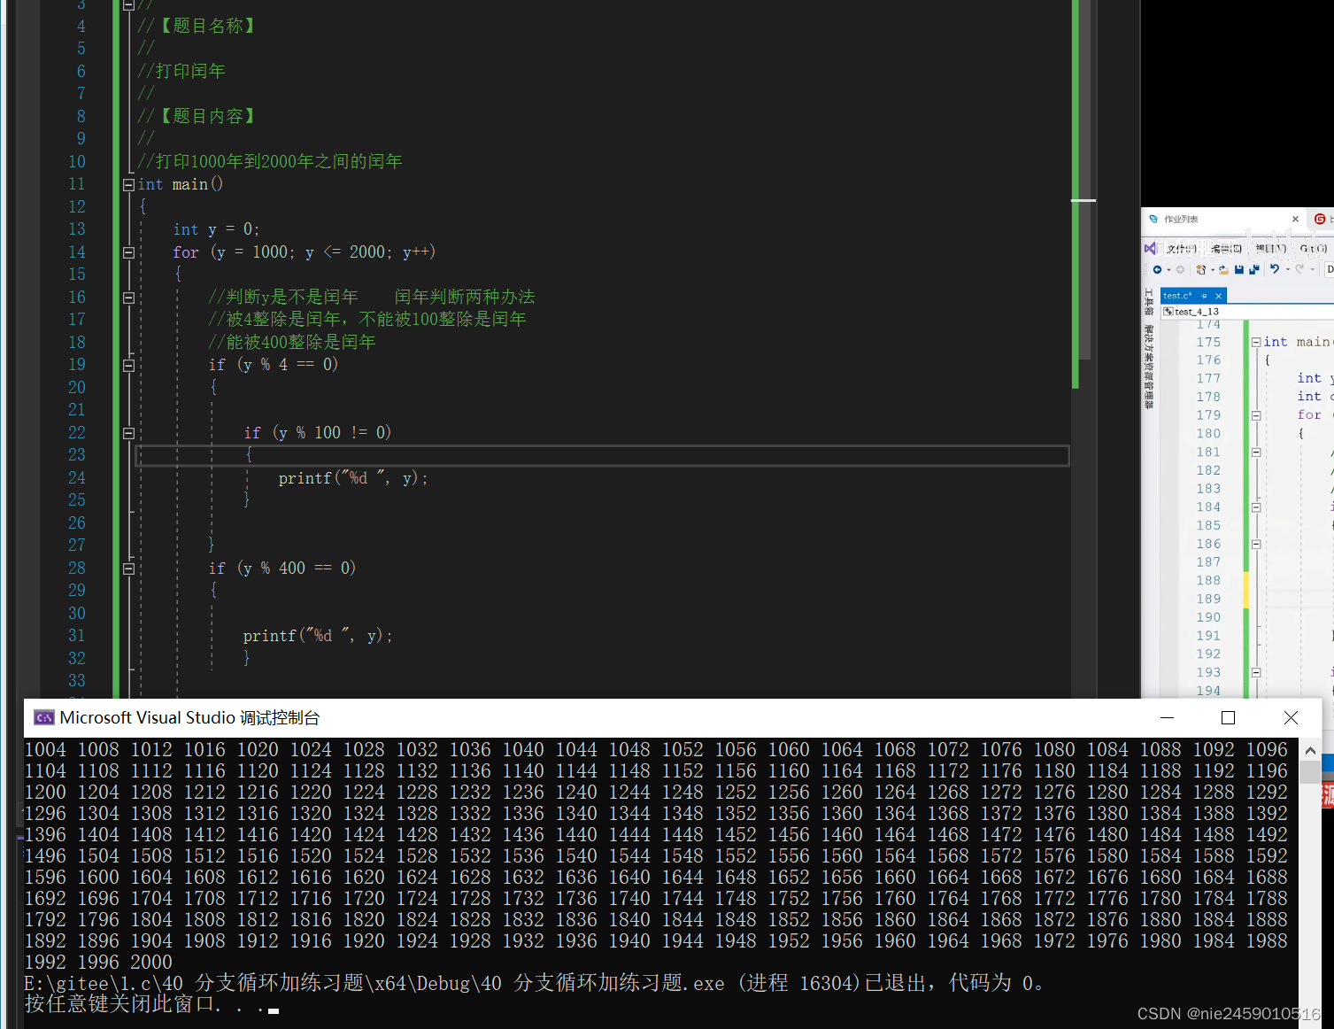This screenshot has height=1029, width=1334.
Task: Click the greyed redo arrow icon
Action: point(1299,269)
